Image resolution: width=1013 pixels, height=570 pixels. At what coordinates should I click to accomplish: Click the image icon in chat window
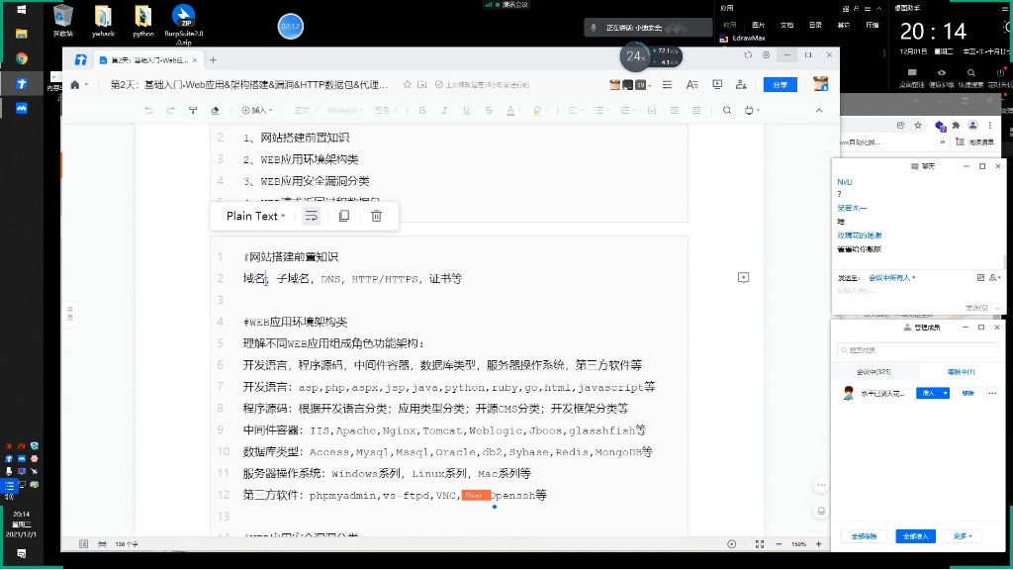pos(980,277)
